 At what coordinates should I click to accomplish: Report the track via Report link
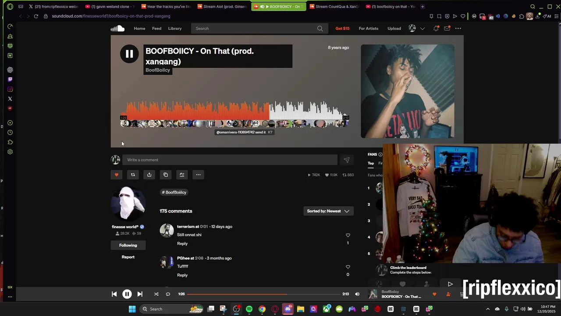click(128, 257)
